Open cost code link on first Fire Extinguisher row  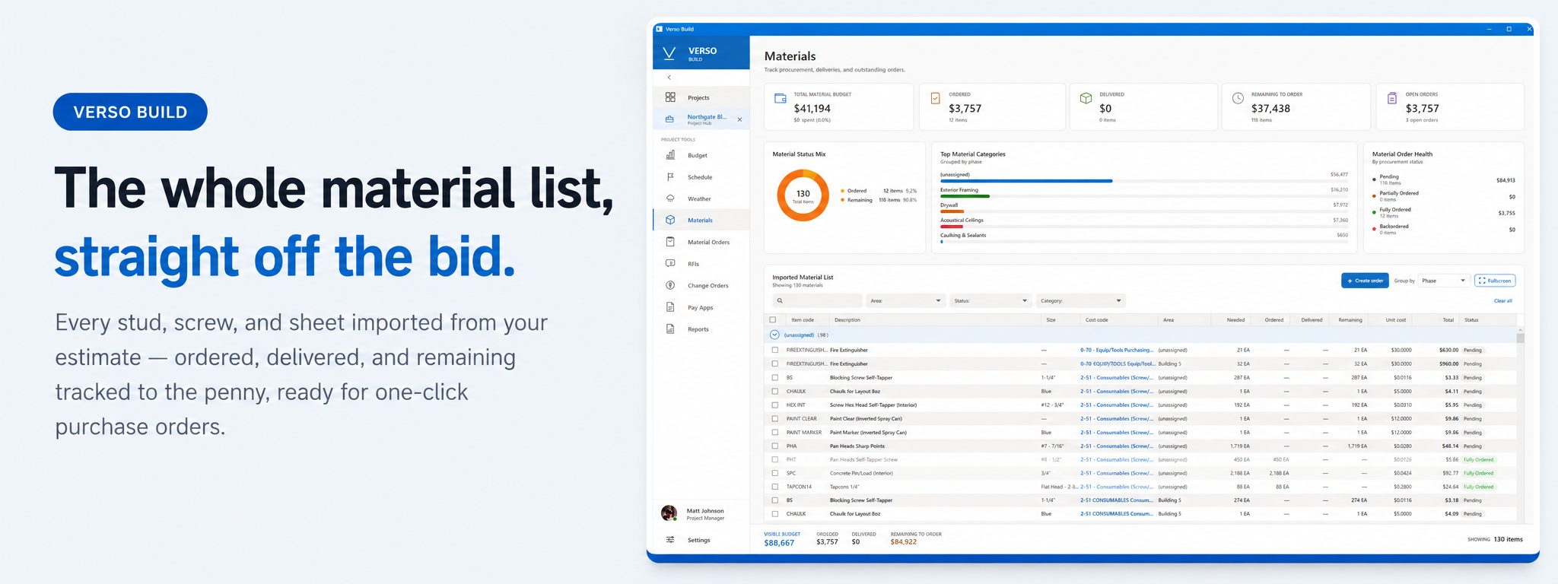tap(1116, 351)
